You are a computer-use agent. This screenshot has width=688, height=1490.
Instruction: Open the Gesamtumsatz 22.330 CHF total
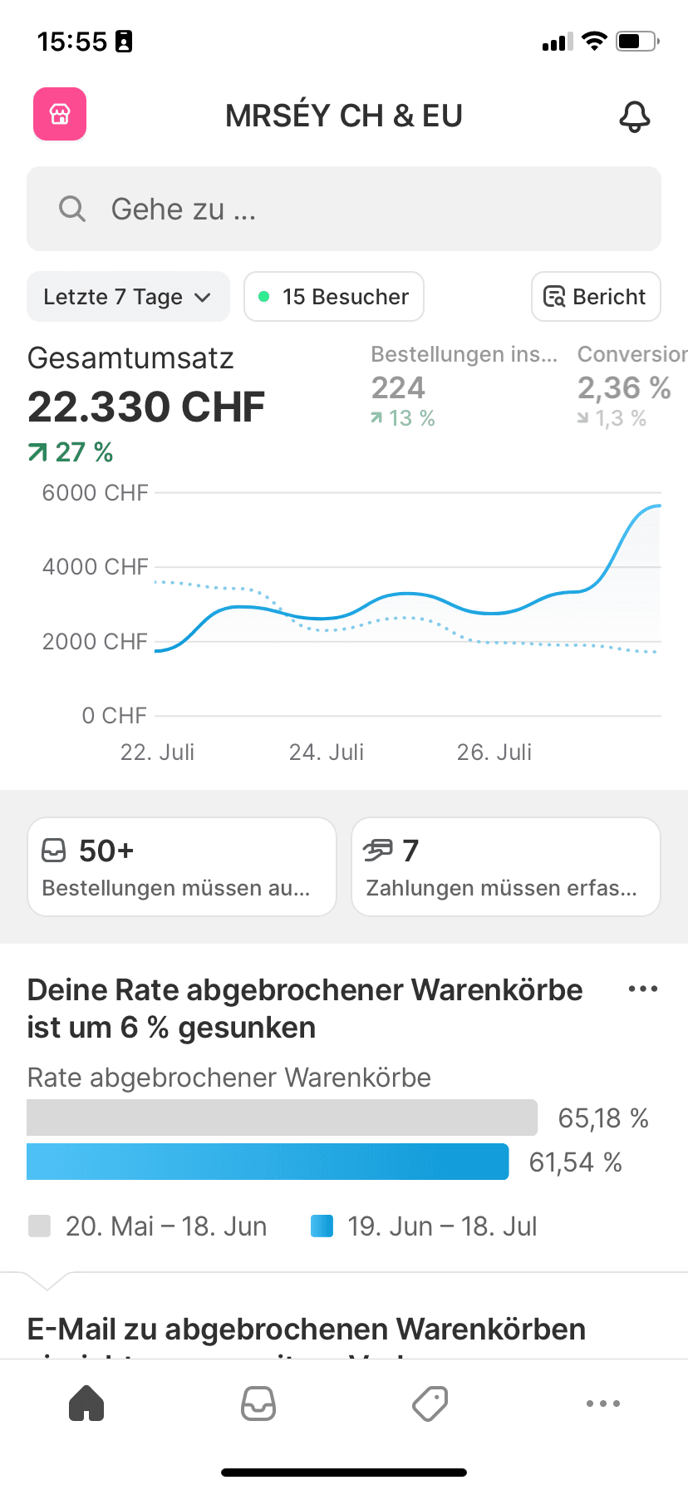[146, 406]
